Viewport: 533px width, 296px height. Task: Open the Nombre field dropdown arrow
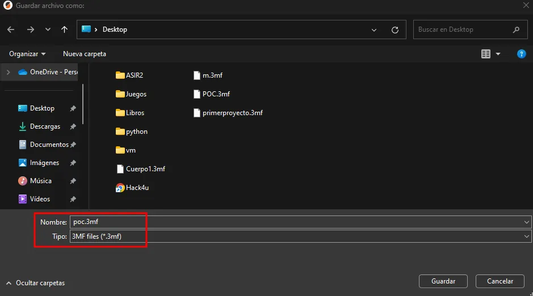[527, 222]
